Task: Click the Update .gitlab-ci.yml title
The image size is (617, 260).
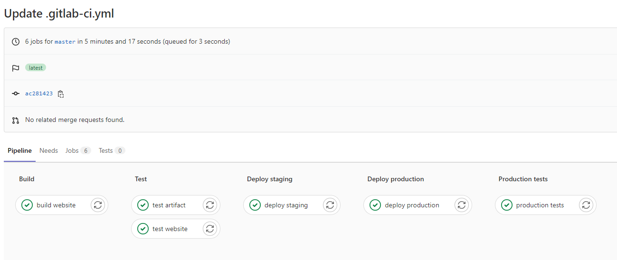Action: pyautogui.click(x=59, y=14)
